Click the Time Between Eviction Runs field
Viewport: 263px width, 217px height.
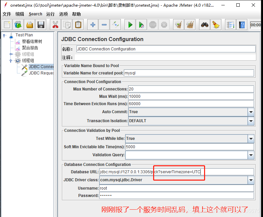click(x=191, y=103)
